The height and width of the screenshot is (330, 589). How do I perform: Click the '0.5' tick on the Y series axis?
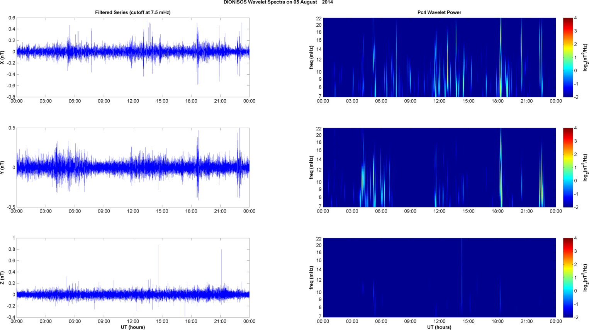click(12, 128)
